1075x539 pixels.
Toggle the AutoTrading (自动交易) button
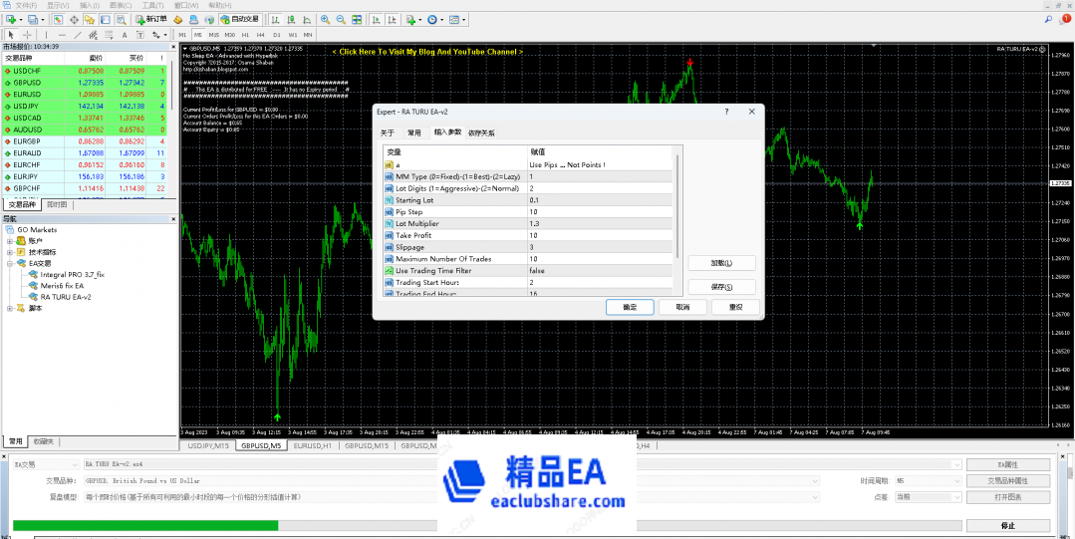[239, 19]
